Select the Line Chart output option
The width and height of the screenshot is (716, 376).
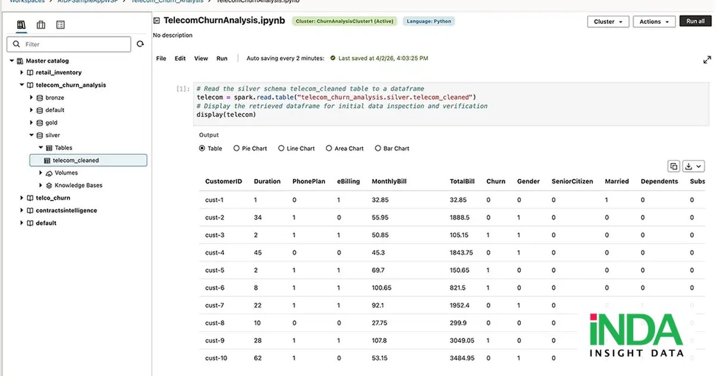(282, 149)
